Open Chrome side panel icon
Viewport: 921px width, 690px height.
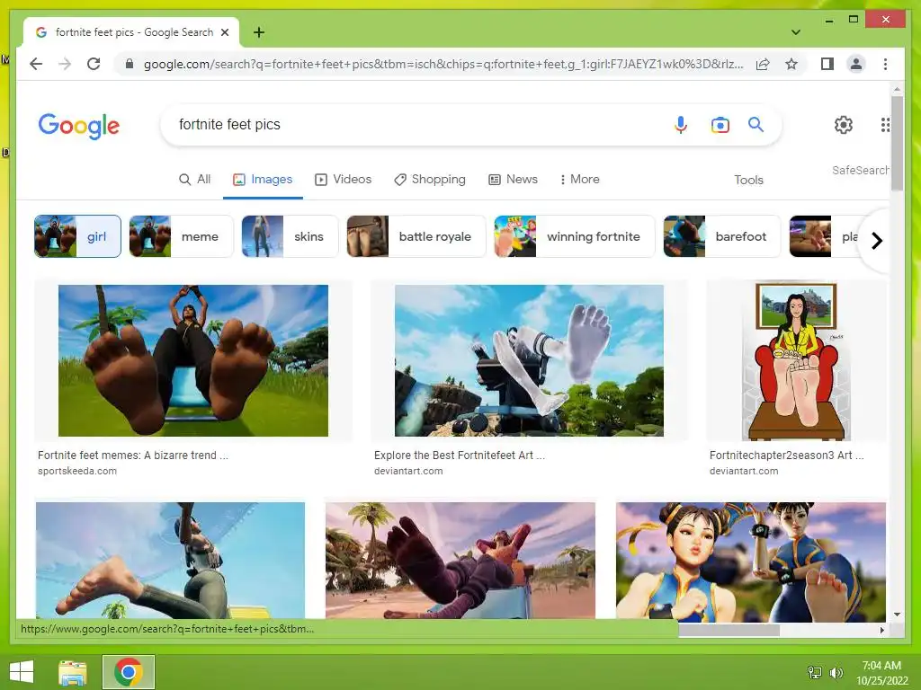click(827, 64)
